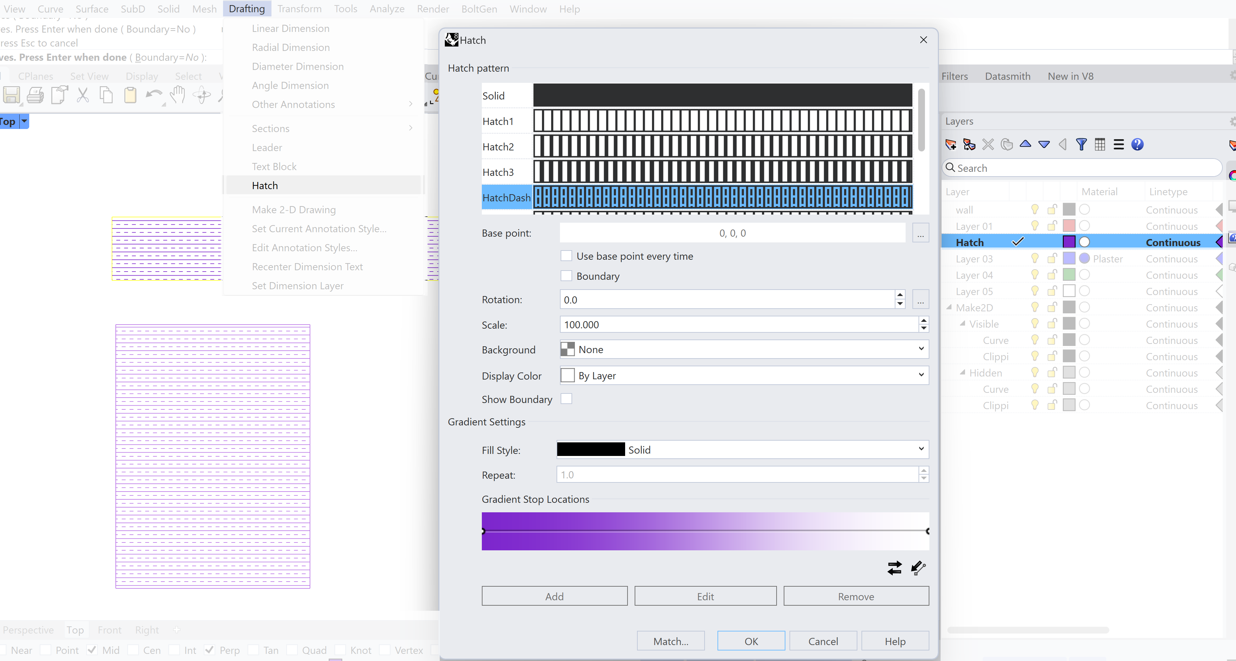Open the Background dropdown
The image size is (1236, 661).
point(744,349)
